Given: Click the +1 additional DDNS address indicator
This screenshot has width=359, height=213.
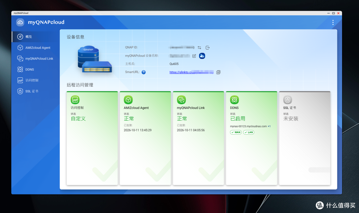Looking at the screenshot, I should pyautogui.click(x=269, y=126).
